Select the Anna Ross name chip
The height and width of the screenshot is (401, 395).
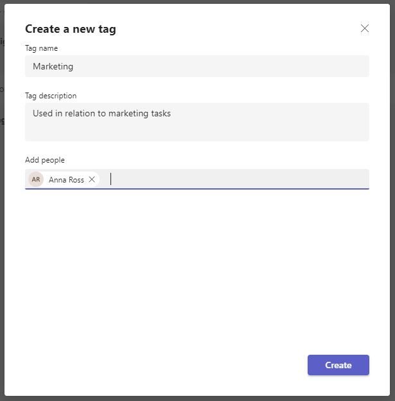click(66, 180)
